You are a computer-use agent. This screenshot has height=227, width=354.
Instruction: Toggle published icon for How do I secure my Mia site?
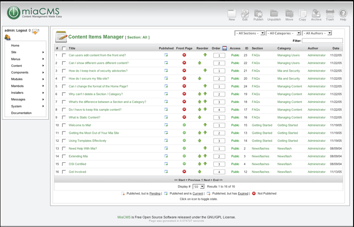[166, 78]
